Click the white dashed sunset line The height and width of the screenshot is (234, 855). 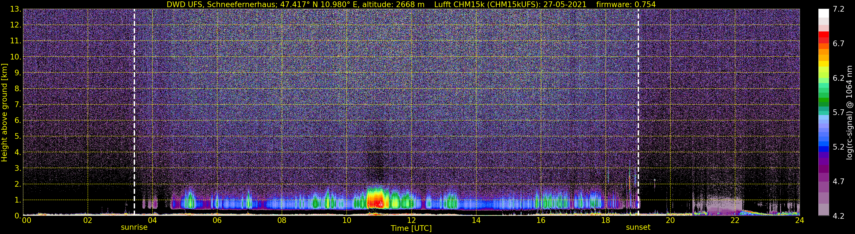[x=638, y=112]
